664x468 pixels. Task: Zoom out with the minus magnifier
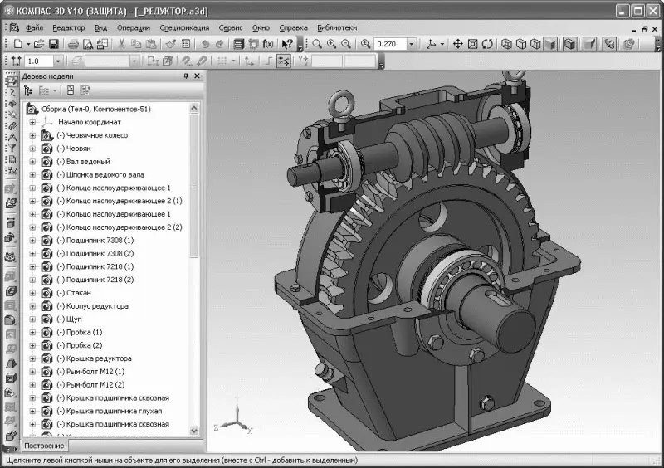click(x=346, y=44)
